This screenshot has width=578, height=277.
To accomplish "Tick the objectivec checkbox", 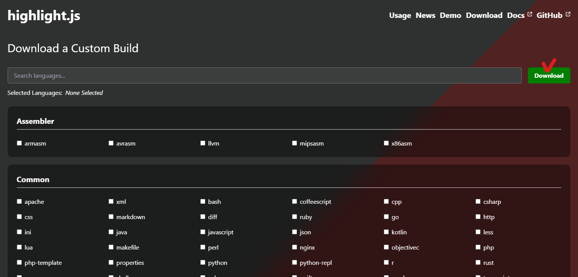I will pos(386,247).
